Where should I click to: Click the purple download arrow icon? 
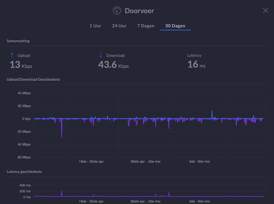coord(101,55)
